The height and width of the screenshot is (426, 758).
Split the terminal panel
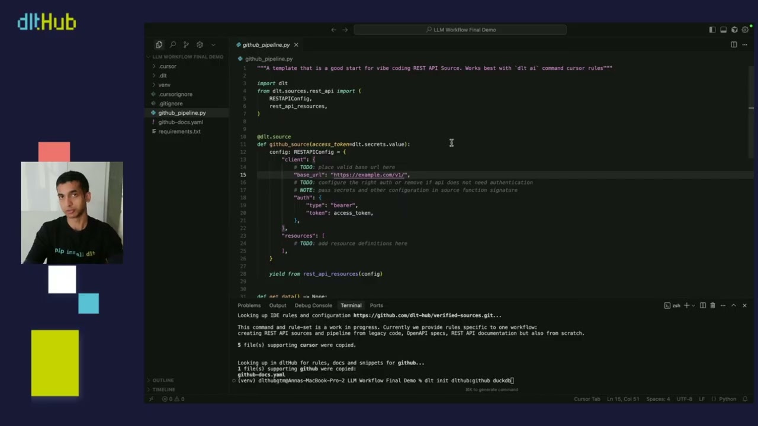pyautogui.click(x=703, y=305)
